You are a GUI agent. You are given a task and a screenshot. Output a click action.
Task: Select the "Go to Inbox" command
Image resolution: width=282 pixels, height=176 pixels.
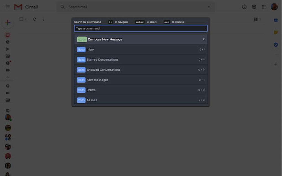coord(141,49)
